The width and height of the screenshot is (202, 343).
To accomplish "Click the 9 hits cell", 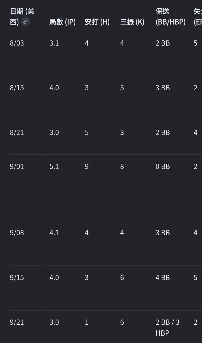I will [x=87, y=166].
